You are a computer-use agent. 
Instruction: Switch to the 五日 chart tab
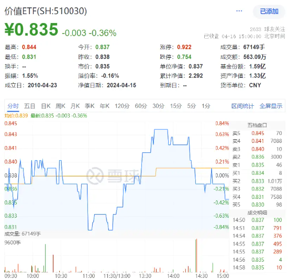point(29,106)
